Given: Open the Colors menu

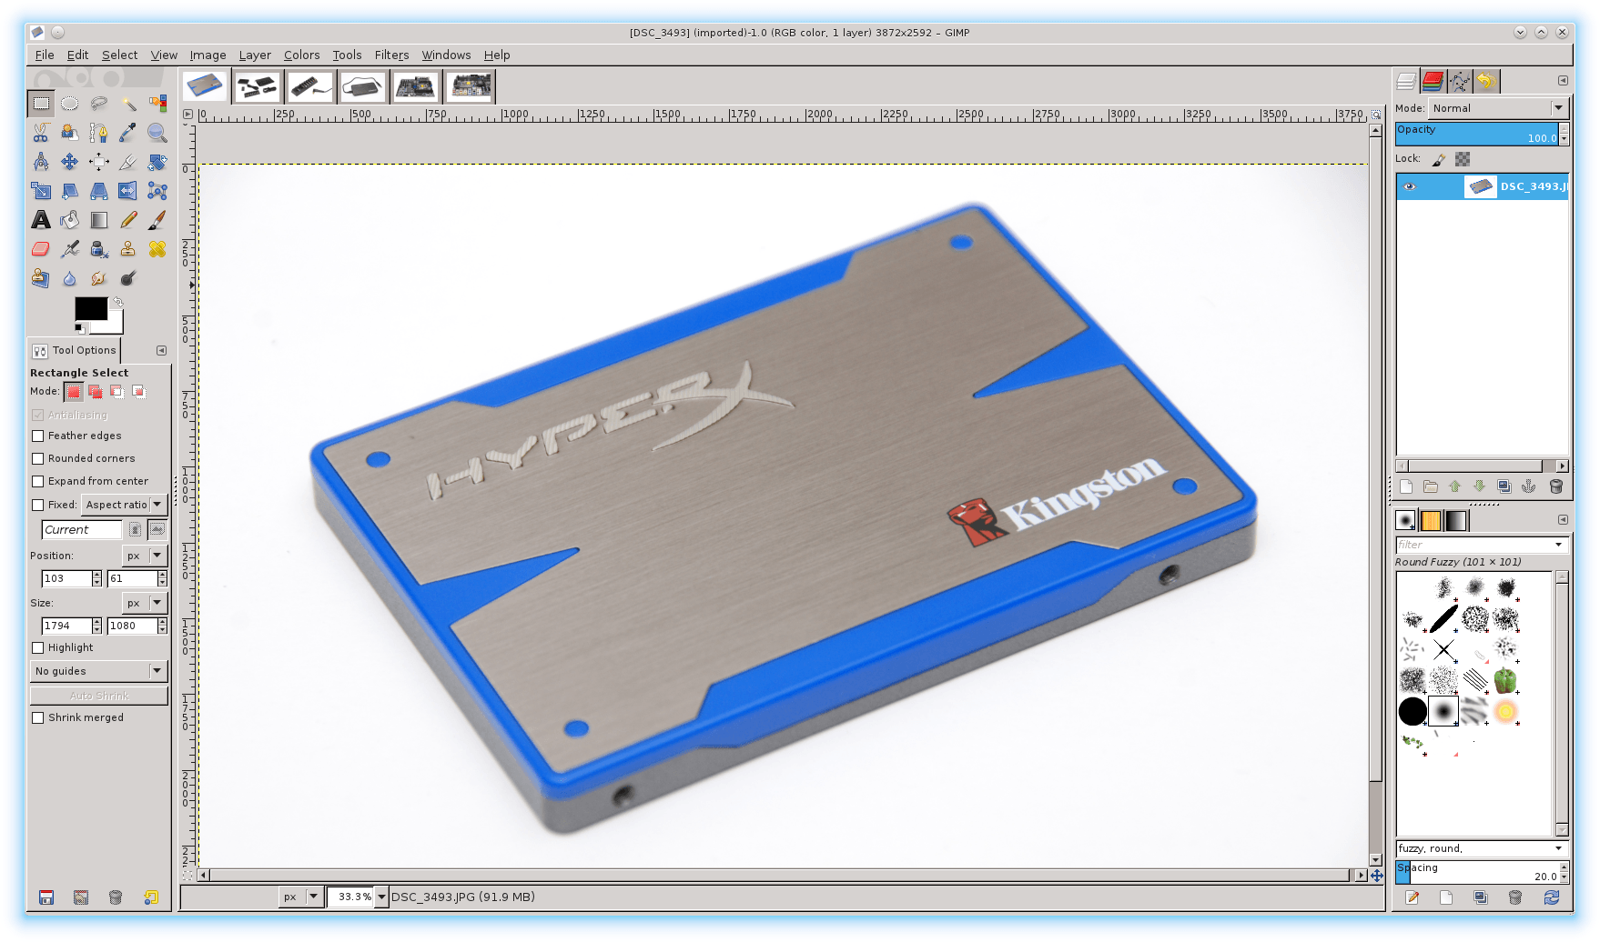Looking at the screenshot, I should tap(301, 55).
